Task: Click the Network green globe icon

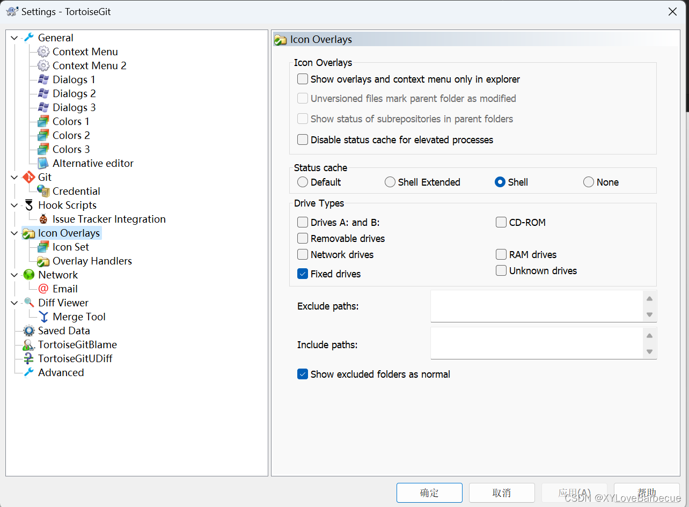Action: [x=29, y=275]
